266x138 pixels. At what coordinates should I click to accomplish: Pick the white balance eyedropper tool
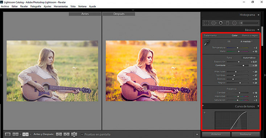click(x=207, y=43)
